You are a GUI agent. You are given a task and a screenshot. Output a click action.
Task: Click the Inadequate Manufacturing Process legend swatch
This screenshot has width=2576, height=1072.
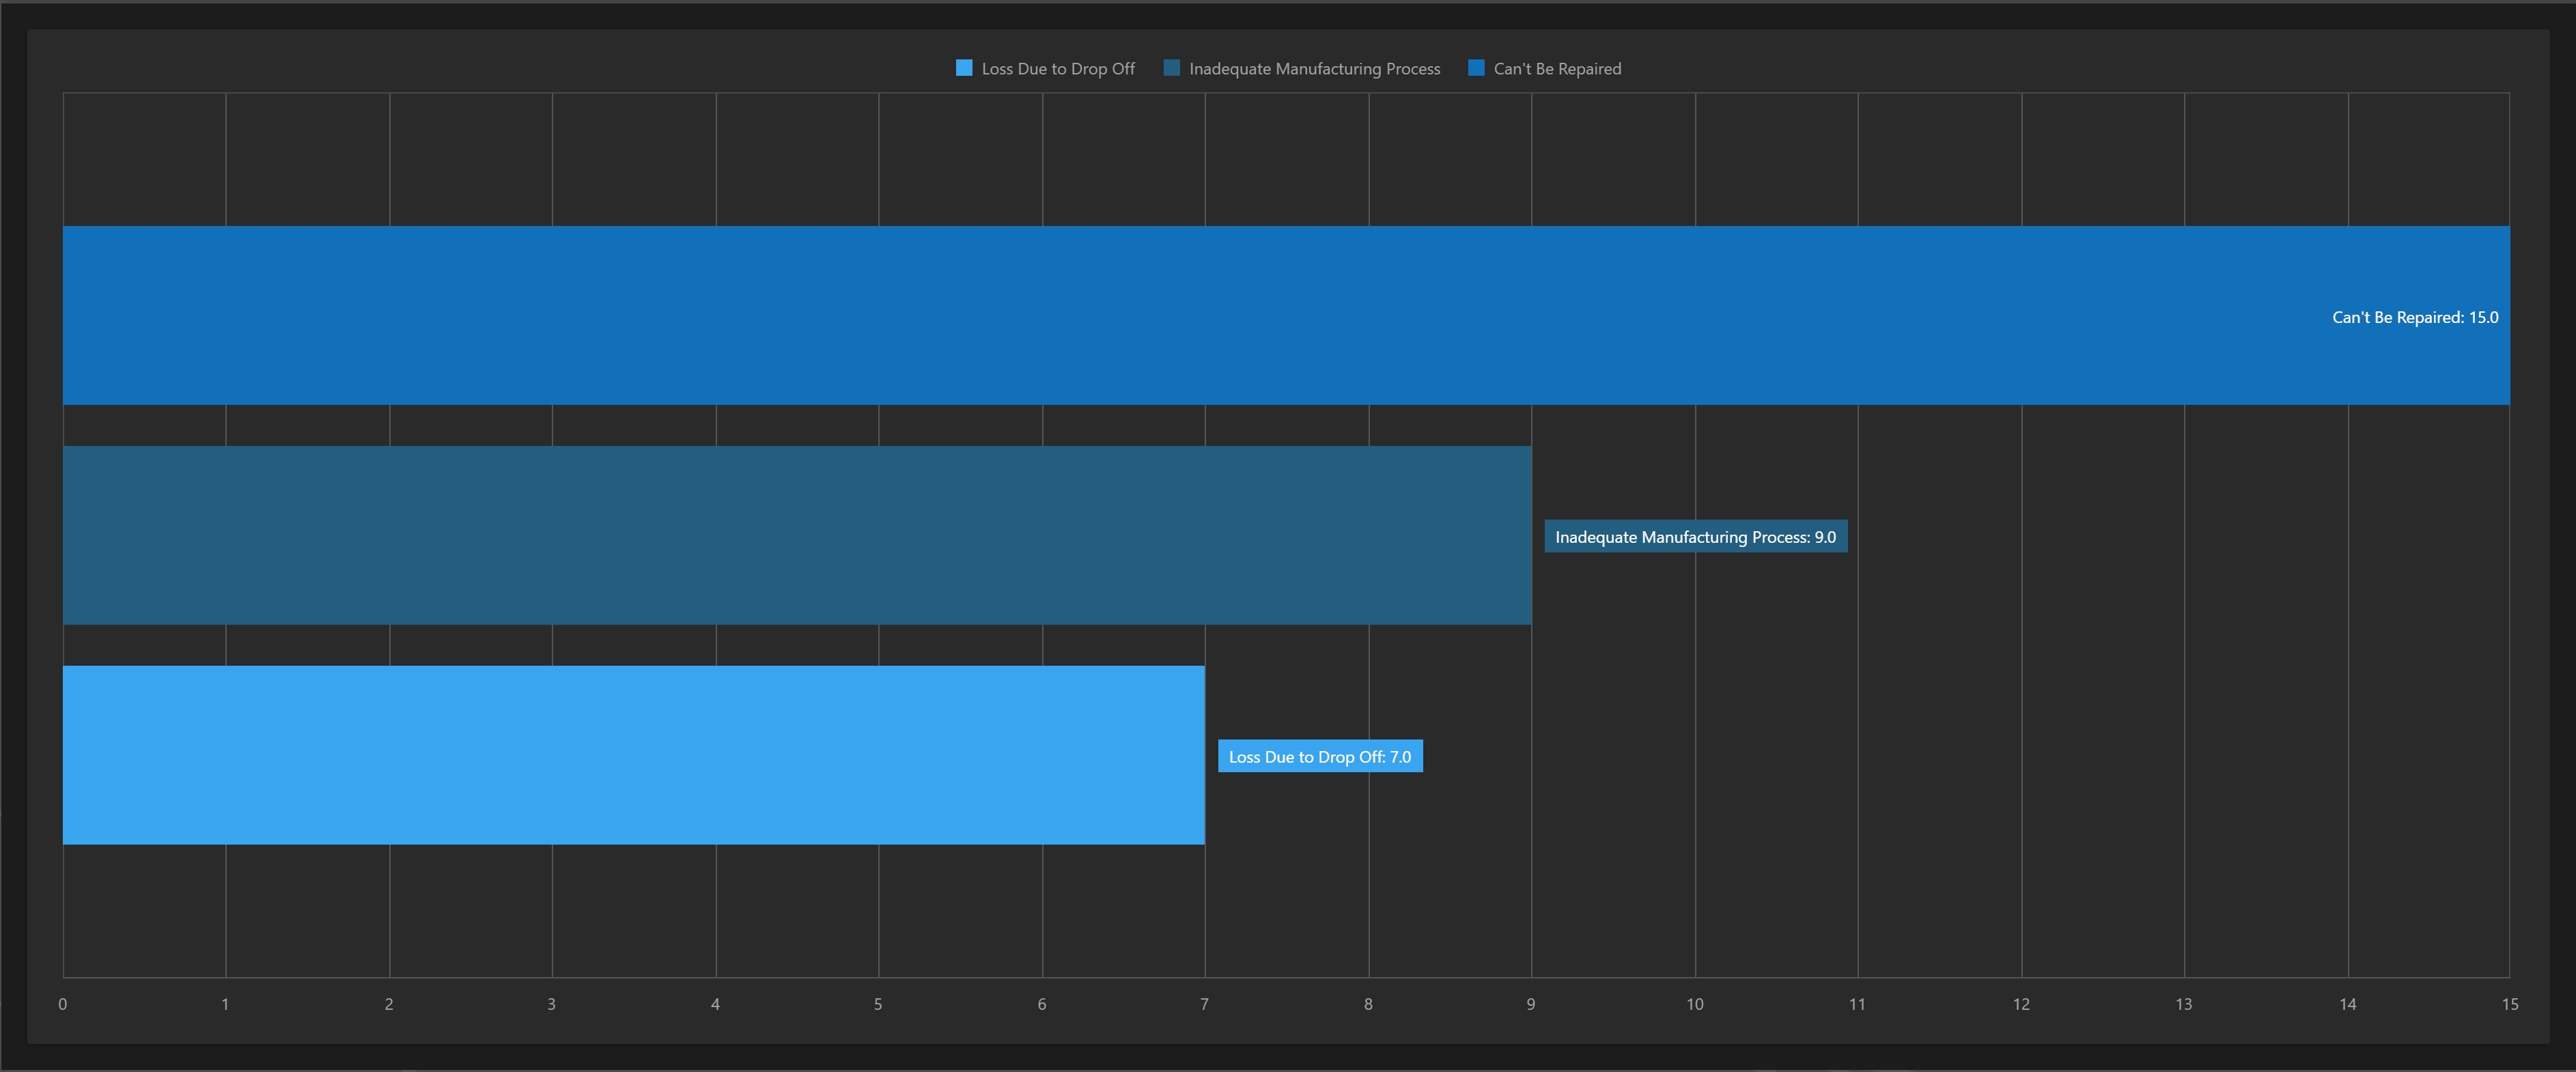click(x=1172, y=68)
